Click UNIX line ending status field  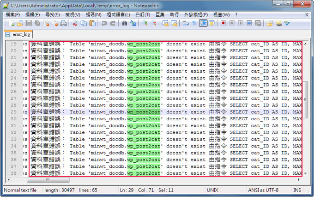point(212,190)
